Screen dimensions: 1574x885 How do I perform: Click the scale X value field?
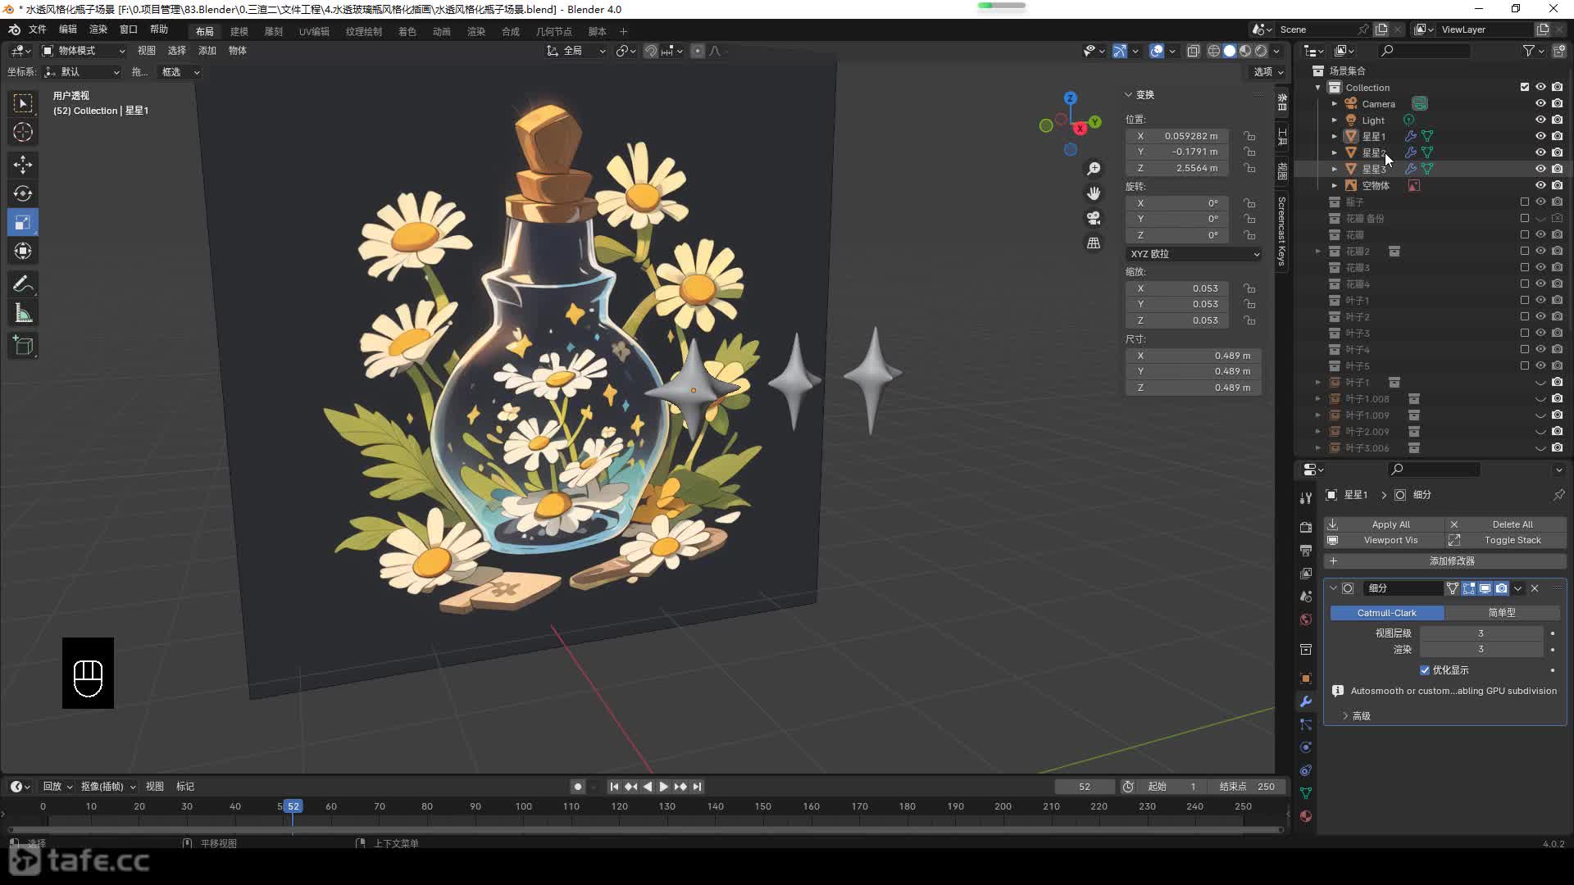(x=1176, y=288)
